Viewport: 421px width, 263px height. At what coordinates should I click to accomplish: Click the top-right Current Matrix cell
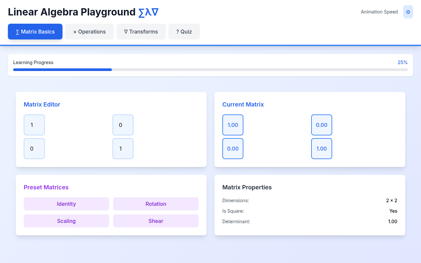coord(322,125)
